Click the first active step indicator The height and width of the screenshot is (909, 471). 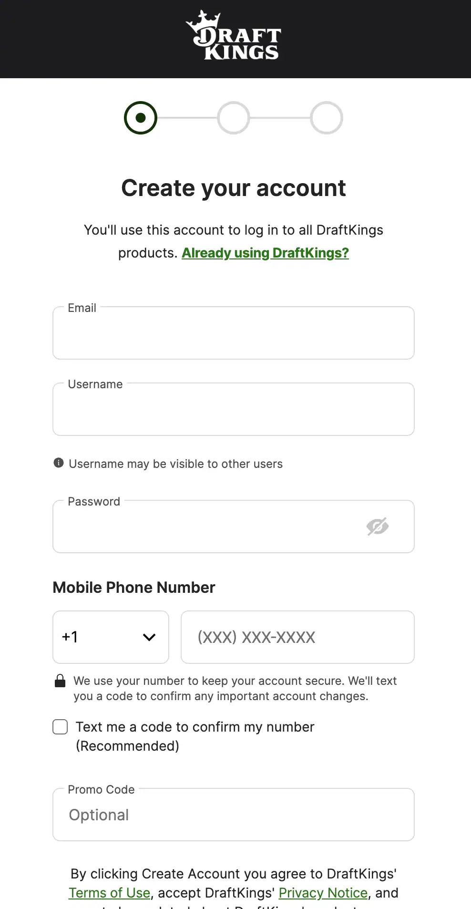[x=141, y=118]
